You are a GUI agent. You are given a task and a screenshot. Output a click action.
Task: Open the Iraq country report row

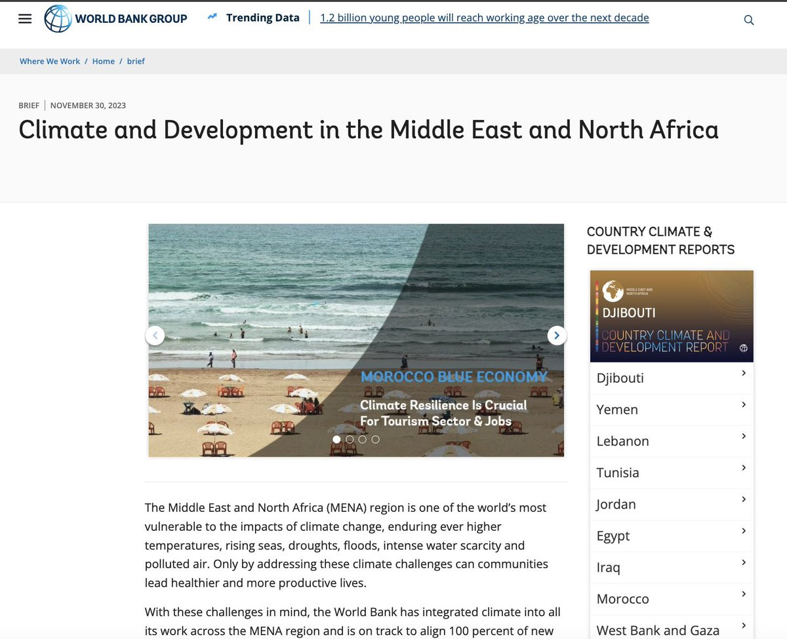tap(672, 568)
